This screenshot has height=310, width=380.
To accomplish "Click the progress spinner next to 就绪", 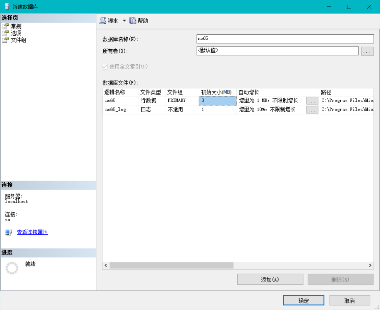I will 12,268.
